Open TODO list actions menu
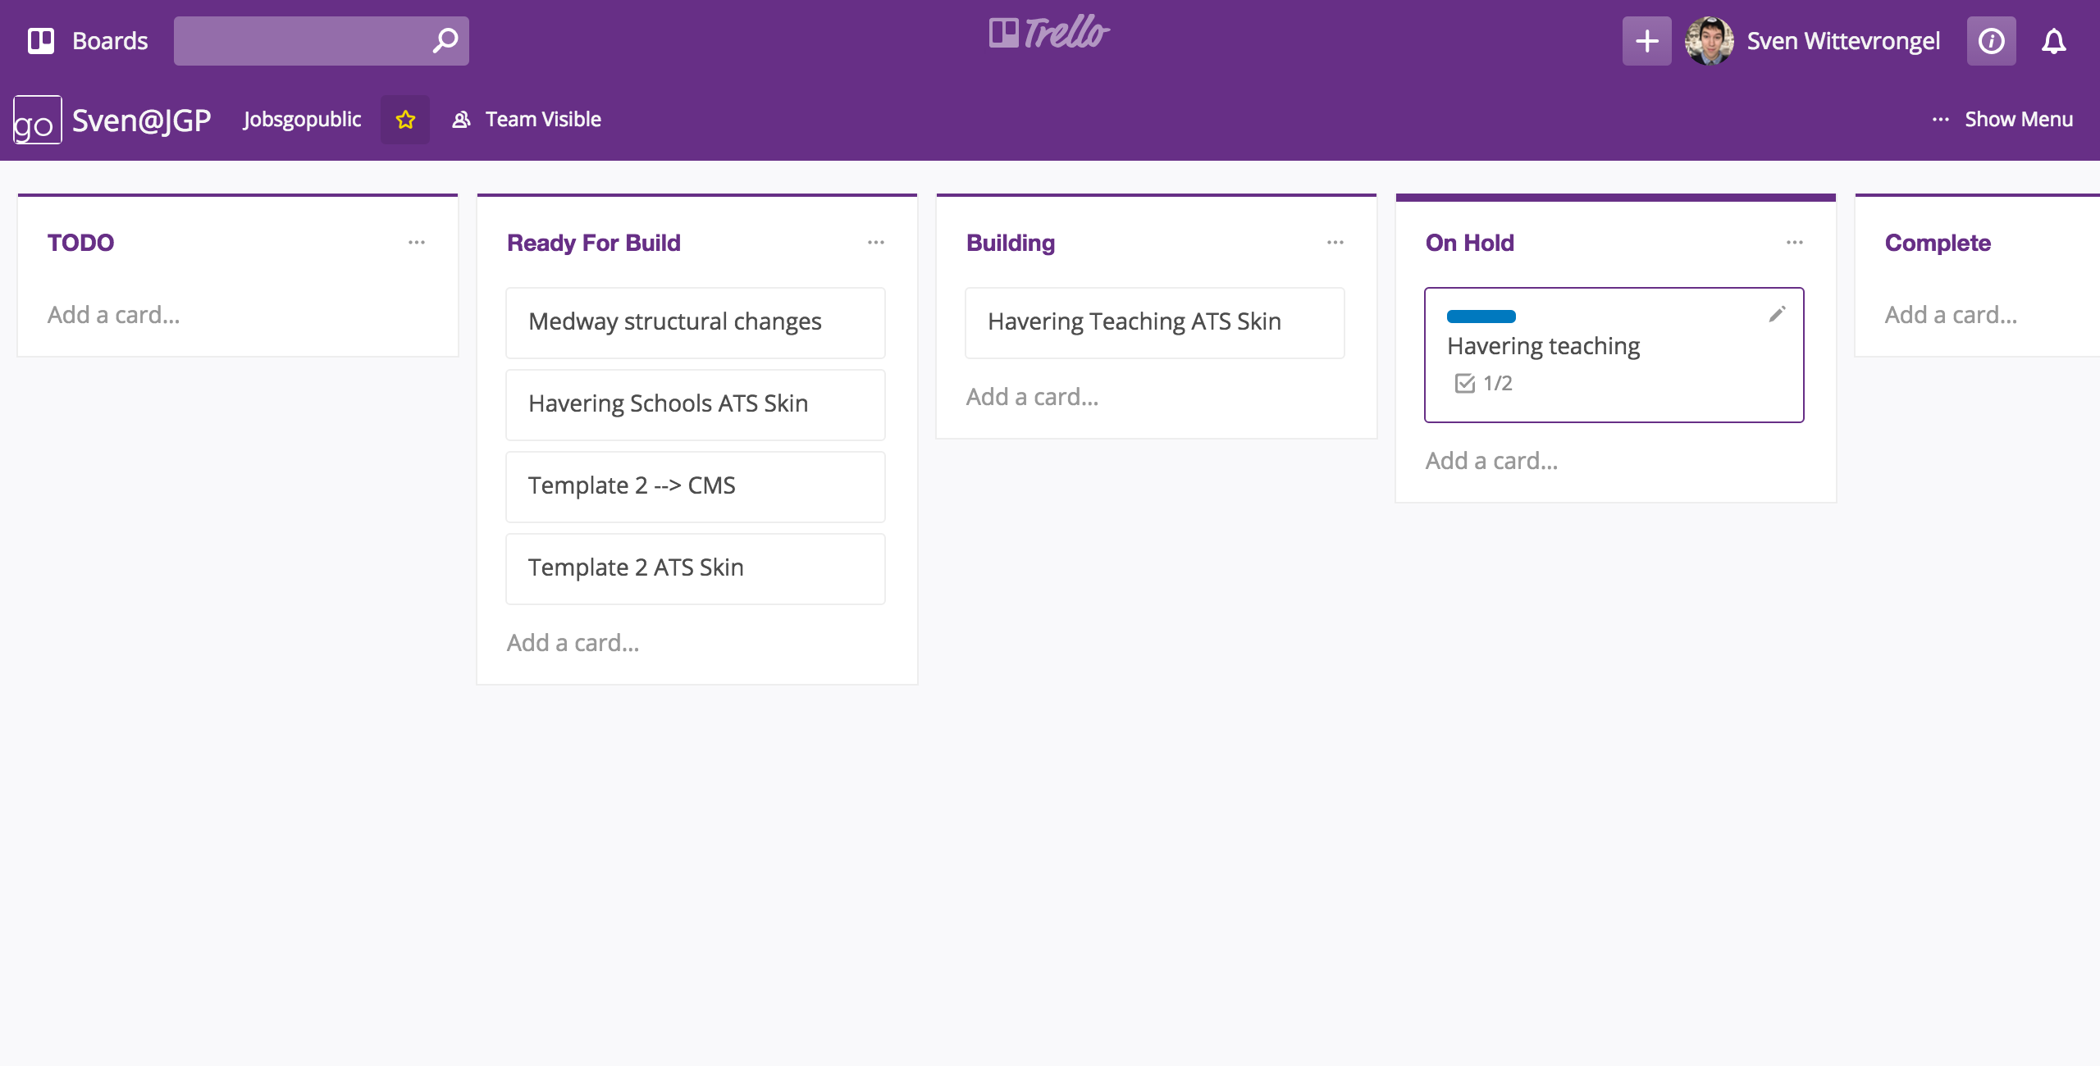This screenshot has width=2100, height=1066. 417,243
